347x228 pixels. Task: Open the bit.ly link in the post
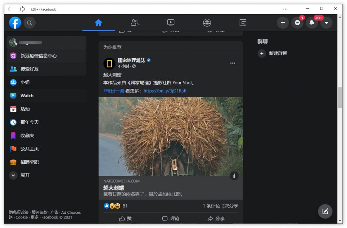click(164, 91)
